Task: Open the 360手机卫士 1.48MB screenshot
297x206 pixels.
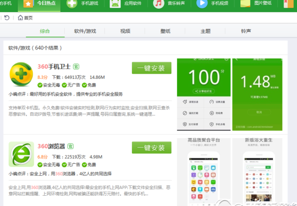Action: coord(257,94)
